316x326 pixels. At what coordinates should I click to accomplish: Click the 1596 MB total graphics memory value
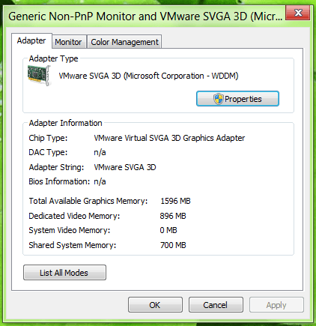point(175,201)
